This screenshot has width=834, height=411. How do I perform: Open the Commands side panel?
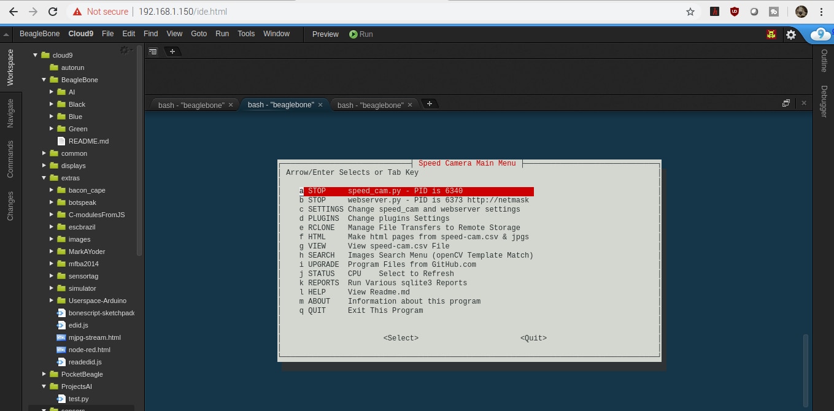click(x=10, y=159)
